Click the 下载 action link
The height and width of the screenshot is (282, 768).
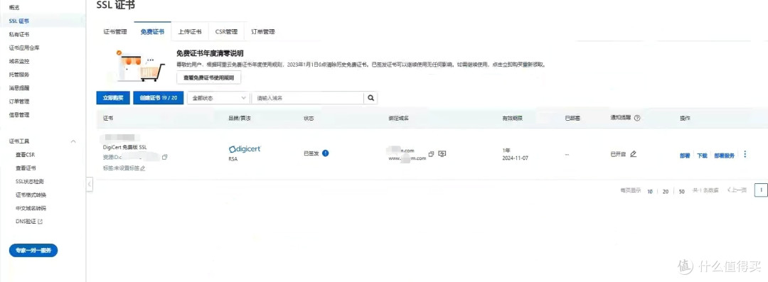click(702, 155)
